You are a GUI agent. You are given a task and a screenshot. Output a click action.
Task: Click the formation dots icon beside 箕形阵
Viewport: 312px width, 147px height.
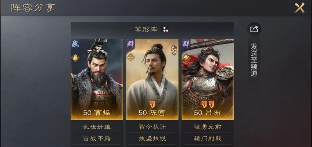165,29
